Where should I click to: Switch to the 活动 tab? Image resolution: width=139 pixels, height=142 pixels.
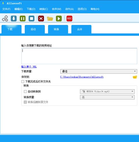tap(35, 29)
